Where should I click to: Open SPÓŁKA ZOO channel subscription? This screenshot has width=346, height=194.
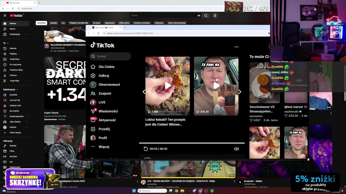click(15, 106)
